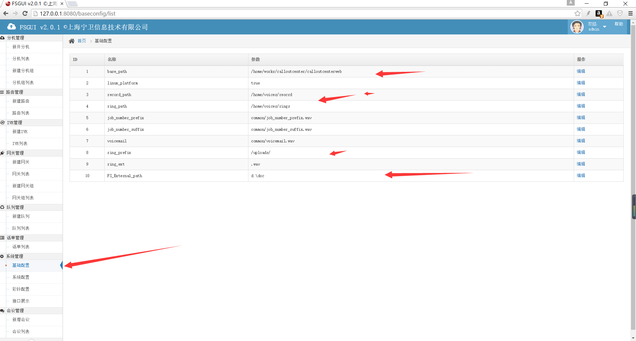Click the Amazon extension icon
Screen dimensions: 636x341
click(x=599, y=14)
